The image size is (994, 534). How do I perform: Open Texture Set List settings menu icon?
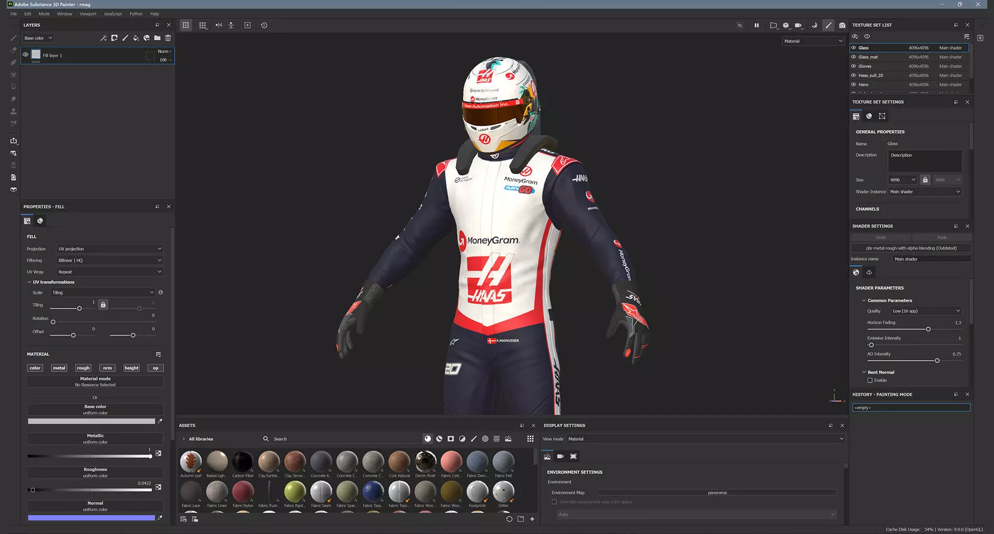click(967, 36)
